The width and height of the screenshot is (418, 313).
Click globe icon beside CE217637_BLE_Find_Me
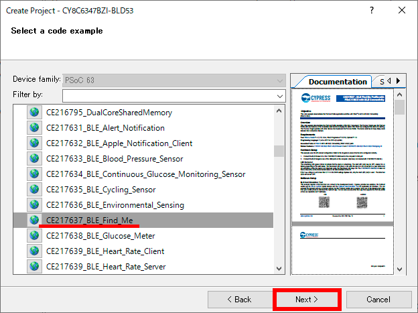[34, 220]
